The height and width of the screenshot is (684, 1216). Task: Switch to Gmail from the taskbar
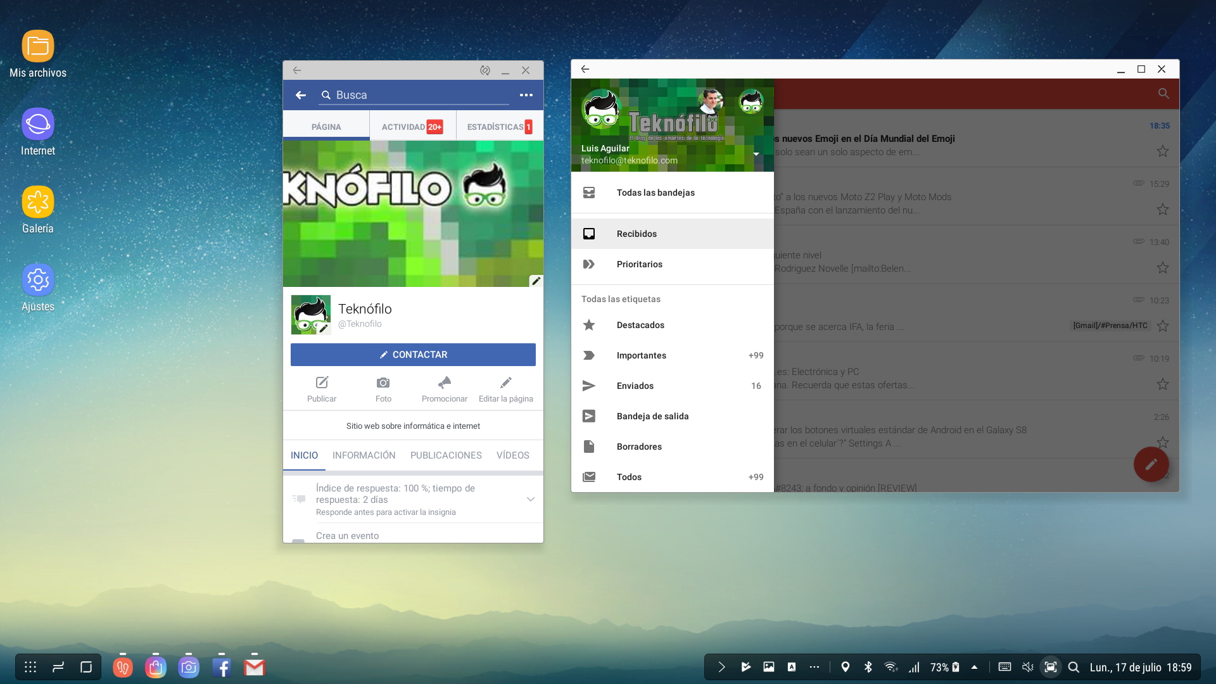pyautogui.click(x=255, y=667)
